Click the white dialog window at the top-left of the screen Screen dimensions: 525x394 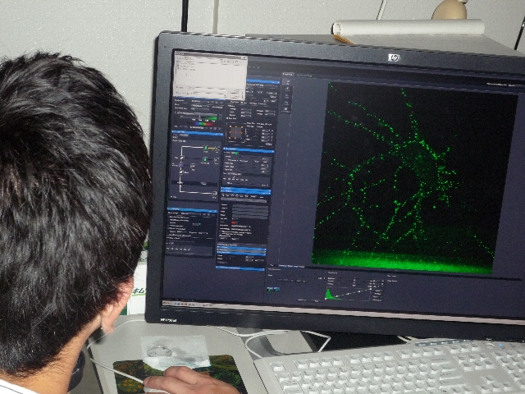pos(210,75)
